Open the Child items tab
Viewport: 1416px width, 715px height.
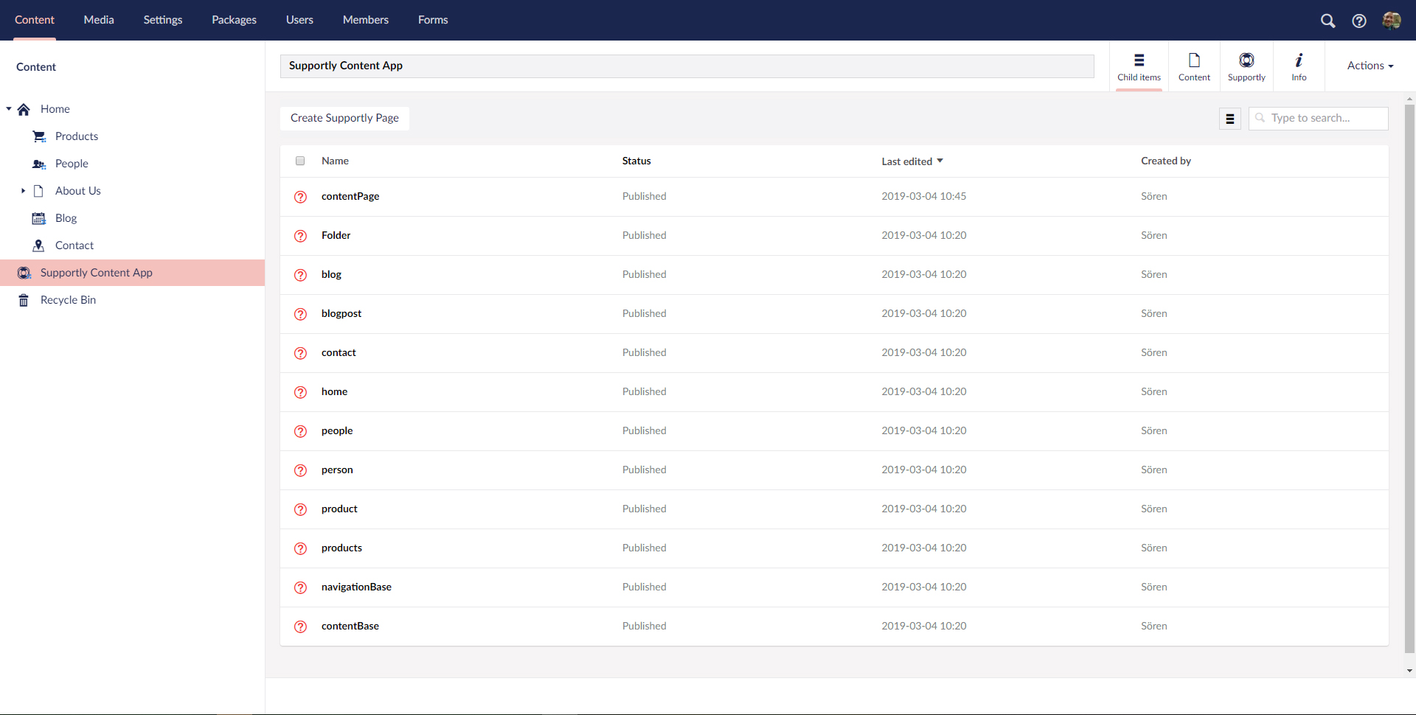click(x=1138, y=66)
